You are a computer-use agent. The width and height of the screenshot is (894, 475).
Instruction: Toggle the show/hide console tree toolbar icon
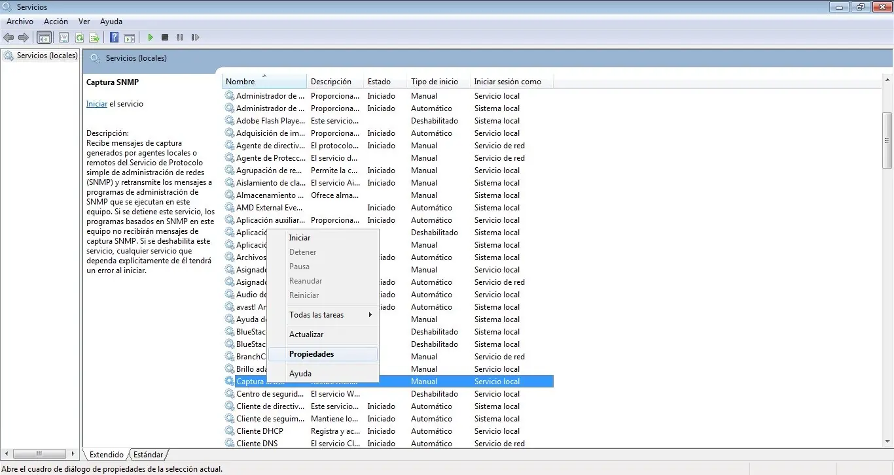[45, 37]
